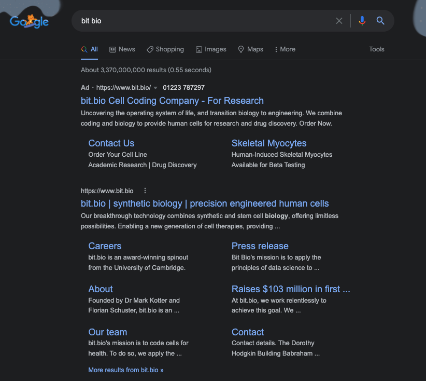The width and height of the screenshot is (426, 381).
Task: Clear the search box with X icon
Action: [x=339, y=21]
